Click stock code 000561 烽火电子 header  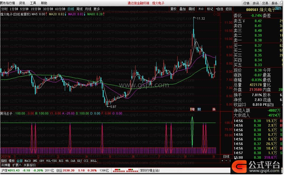point(261,10)
